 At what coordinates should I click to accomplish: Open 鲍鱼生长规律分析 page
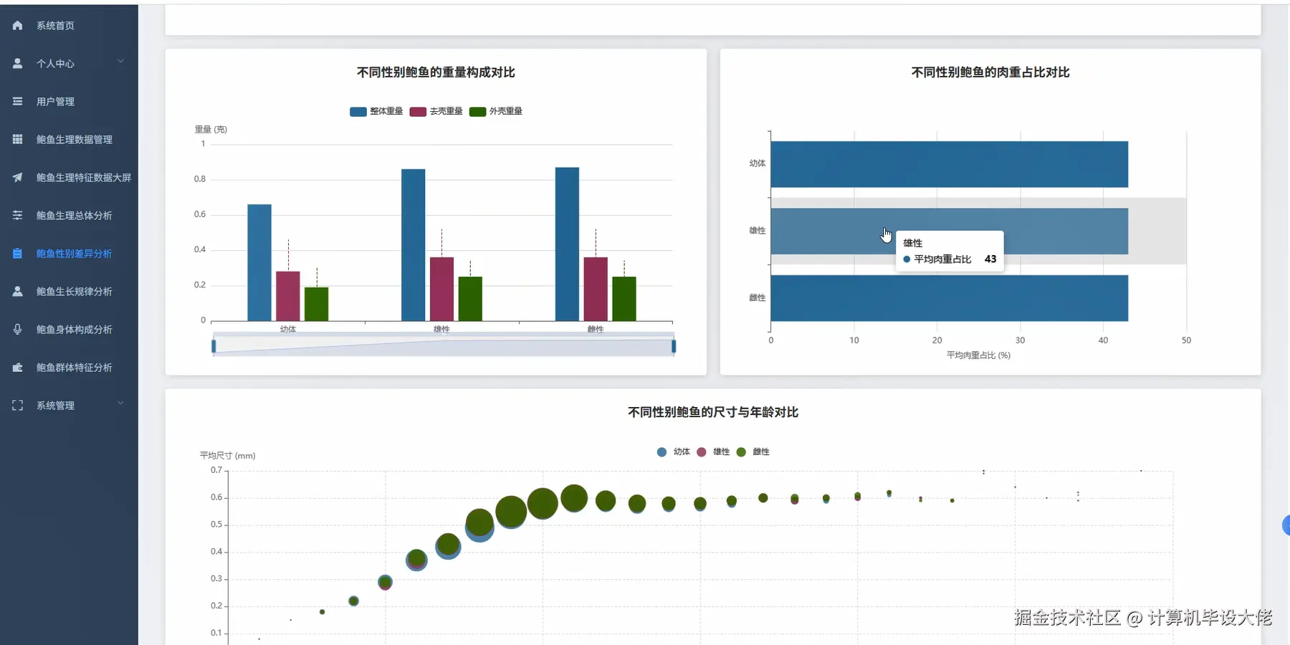(x=69, y=292)
